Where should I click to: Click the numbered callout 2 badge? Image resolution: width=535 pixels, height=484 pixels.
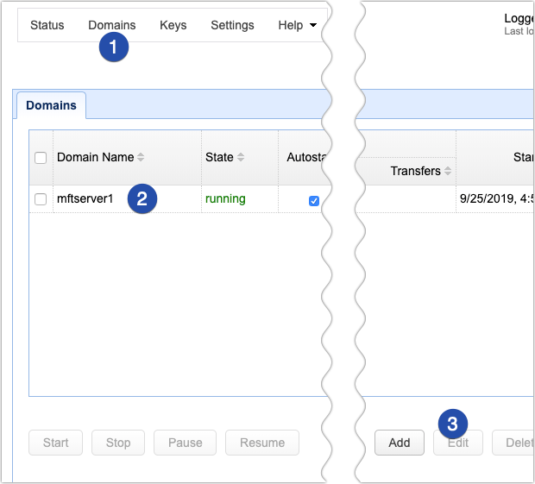[142, 199]
